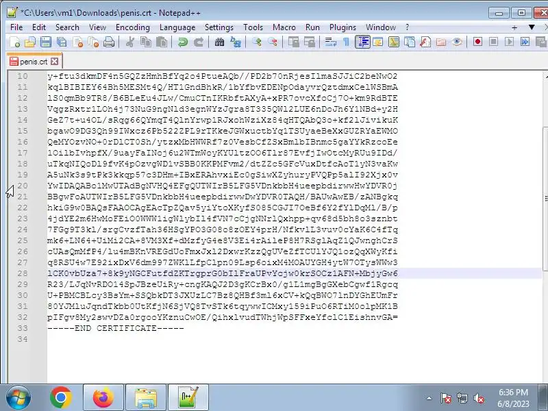The width and height of the screenshot is (548, 411).
Task: Click the Replace toolbar icon
Action: click(236, 42)
